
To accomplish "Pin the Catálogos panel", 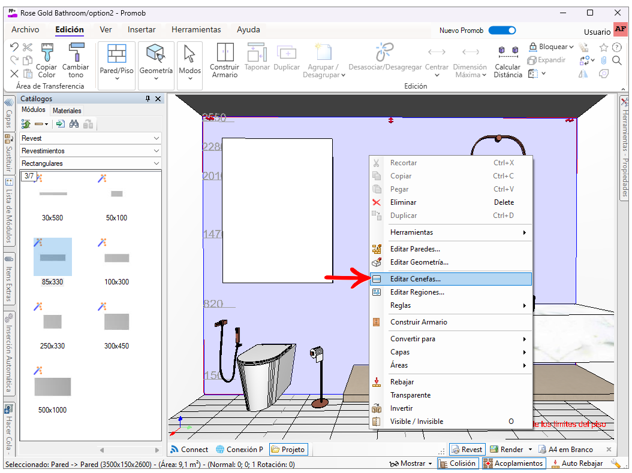I will [148, 99].
